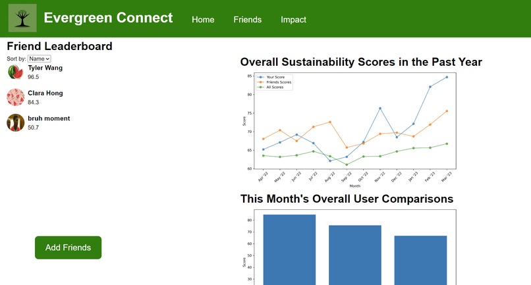The image size is (531, 285).
Task: Click the tallest bar in comparison chart
Action: [x=289, y=249]
